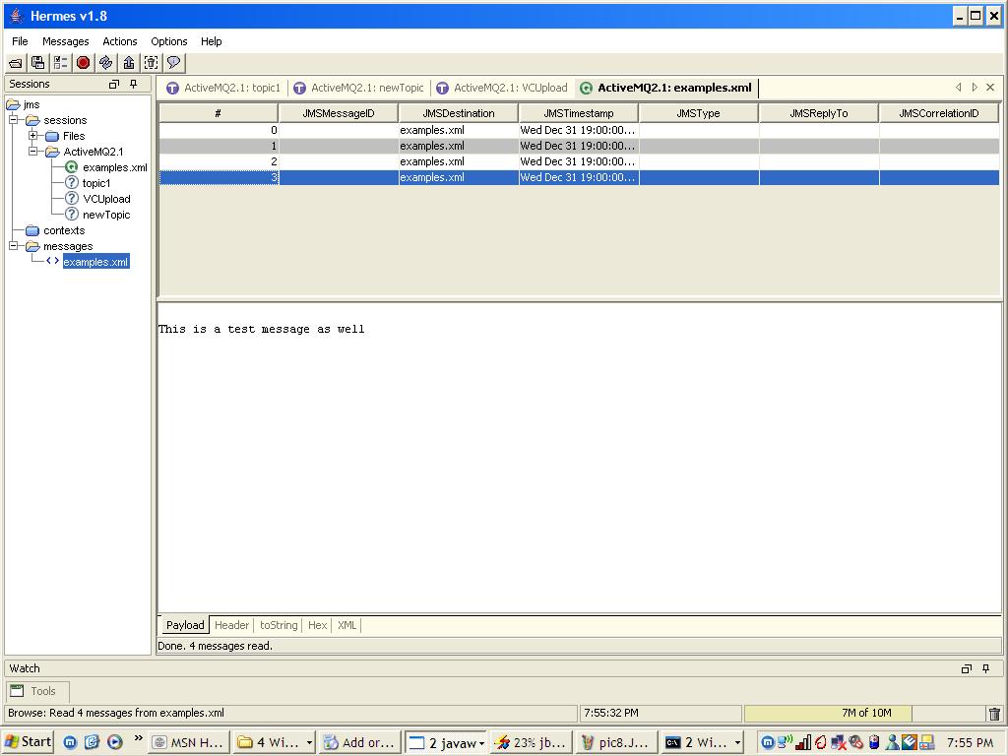
Task: Open the Options menu
Action: (169, 41)
